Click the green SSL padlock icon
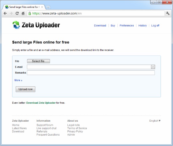 tap(30, 13)
